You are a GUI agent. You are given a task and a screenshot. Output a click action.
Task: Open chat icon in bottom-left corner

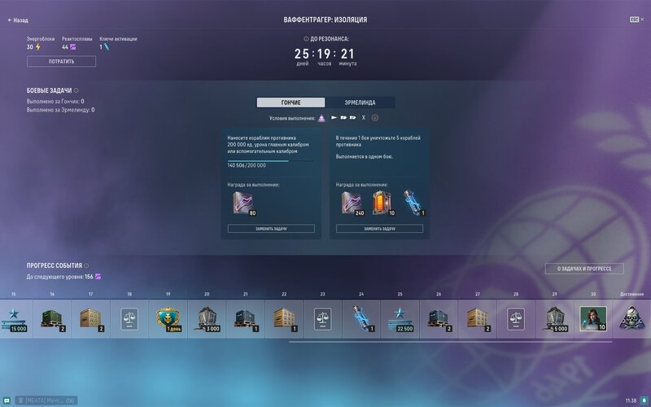7,400
